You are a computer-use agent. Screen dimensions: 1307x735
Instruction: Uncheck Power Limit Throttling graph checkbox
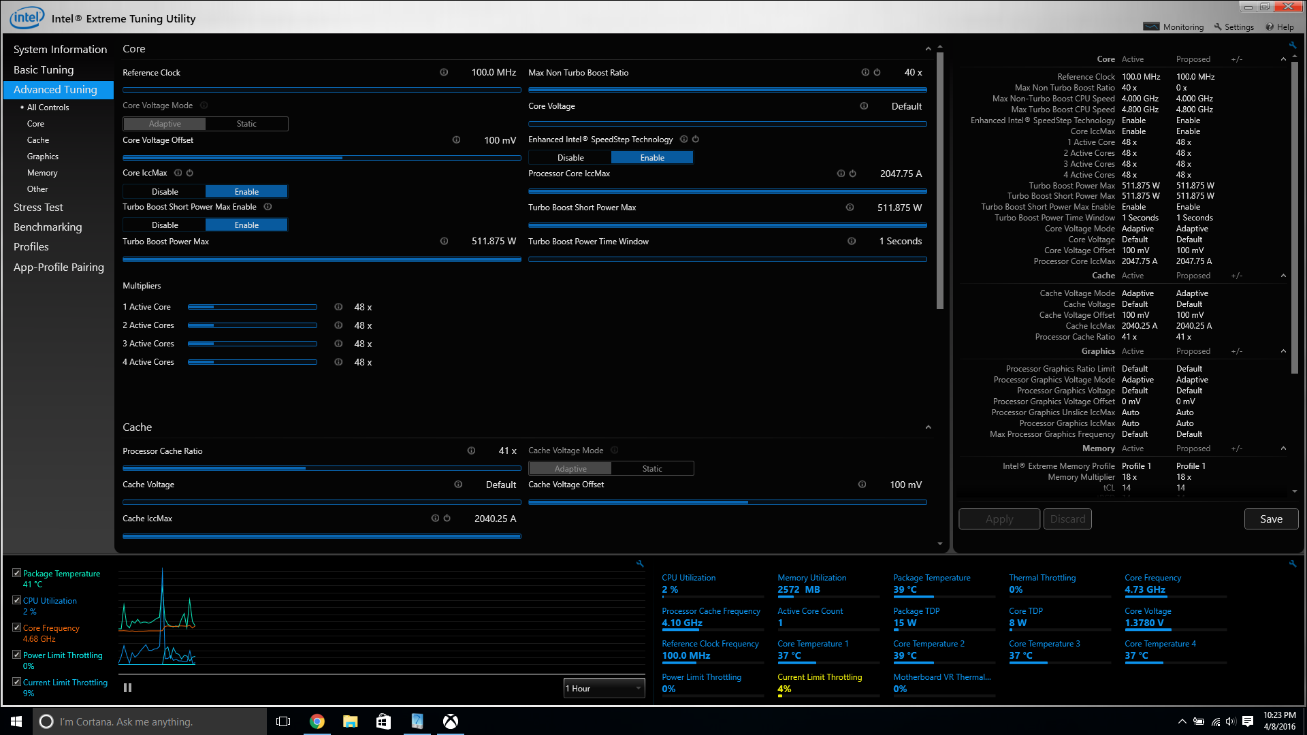[x=16, y=655]
